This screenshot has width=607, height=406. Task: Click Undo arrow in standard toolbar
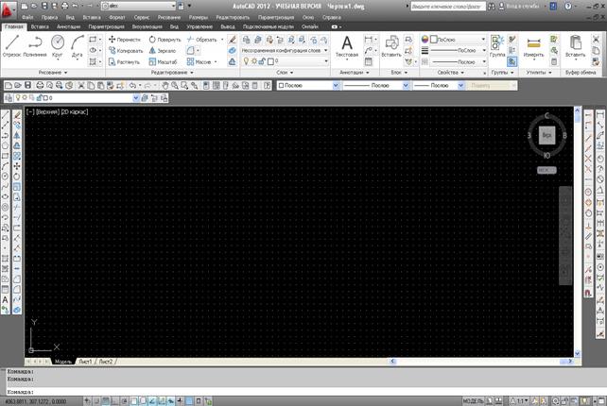(x=132, y=86)
